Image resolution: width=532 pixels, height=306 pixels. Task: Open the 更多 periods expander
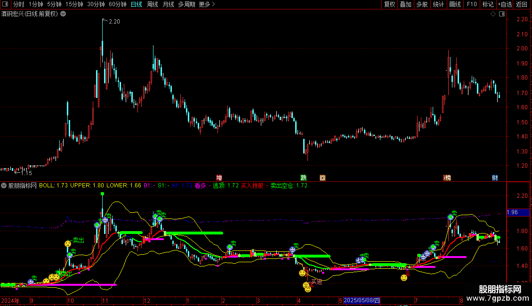click(x=207, y=4)
